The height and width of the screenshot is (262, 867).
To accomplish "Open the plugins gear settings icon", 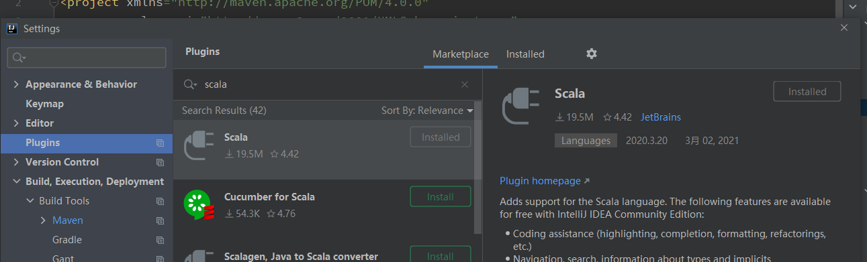I will click(592, 54).
